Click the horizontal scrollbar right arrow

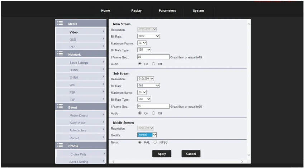tap(242, 162)
